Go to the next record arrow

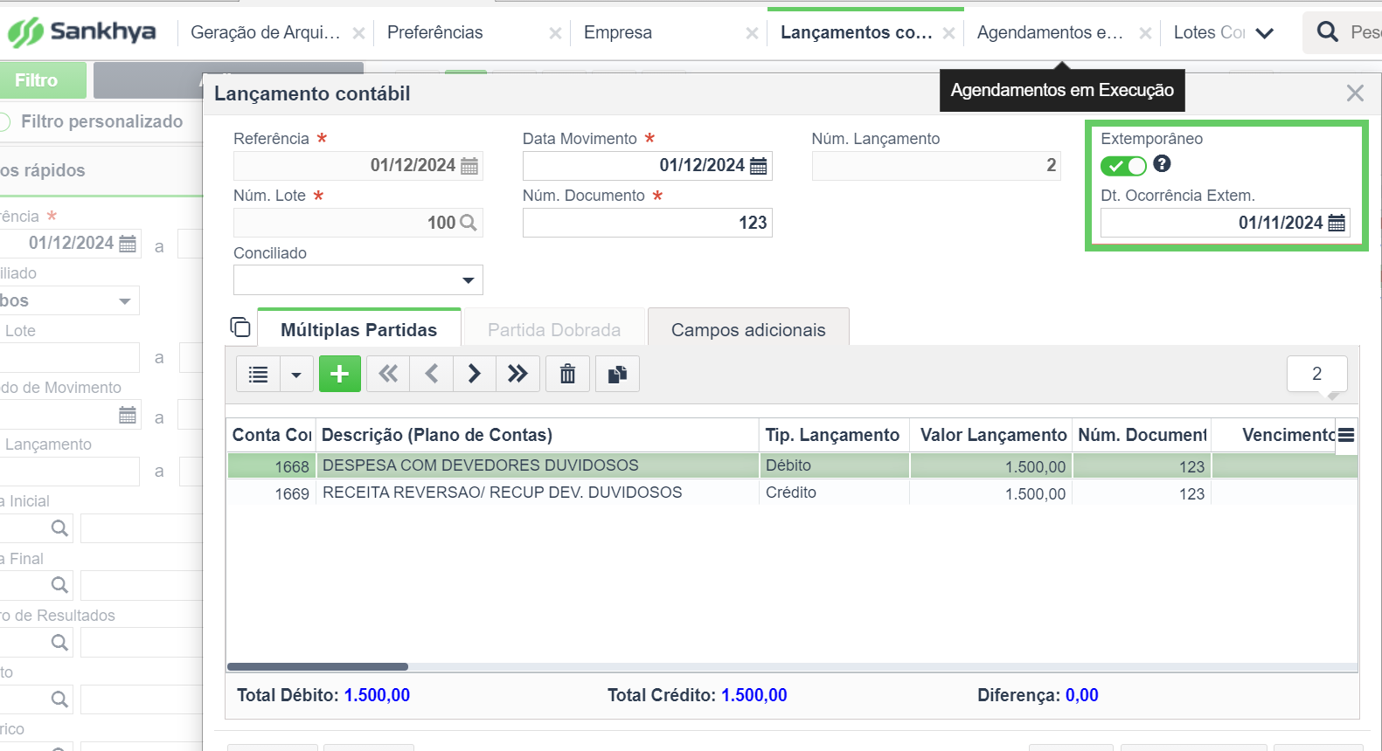pyautogui.click(x=474, y=374)
